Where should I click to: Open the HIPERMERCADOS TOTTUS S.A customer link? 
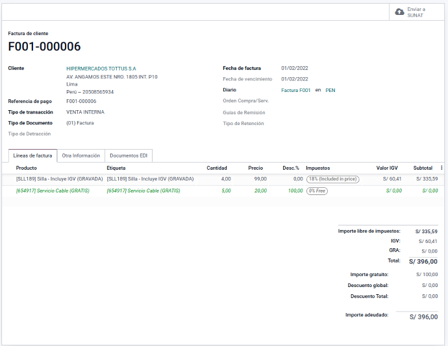pos(101,68)
